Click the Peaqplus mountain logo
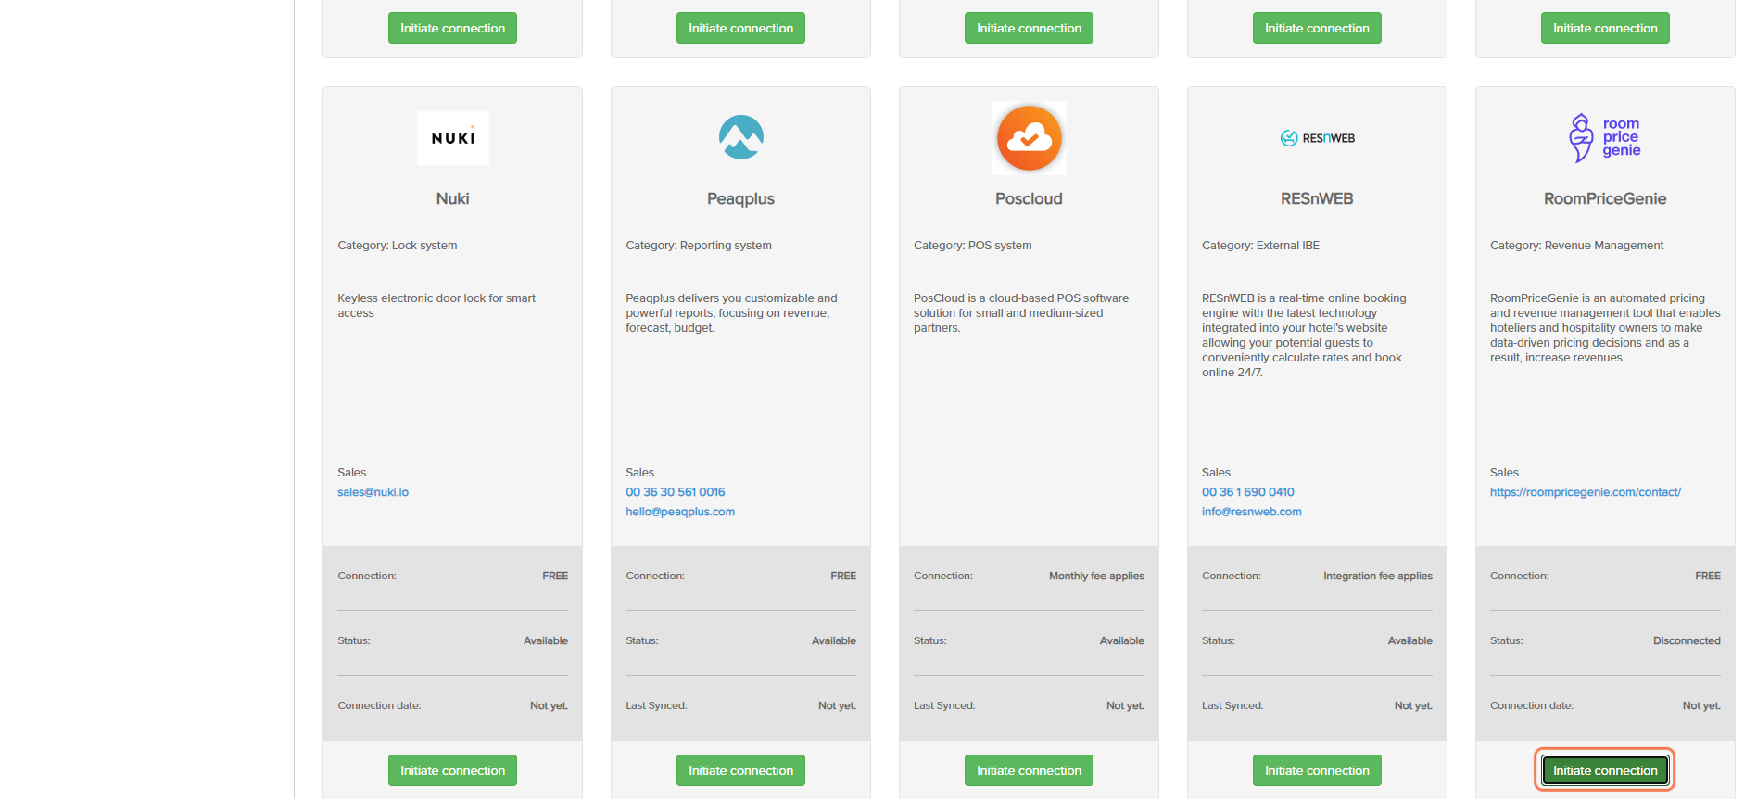 [x=741, y=137]
